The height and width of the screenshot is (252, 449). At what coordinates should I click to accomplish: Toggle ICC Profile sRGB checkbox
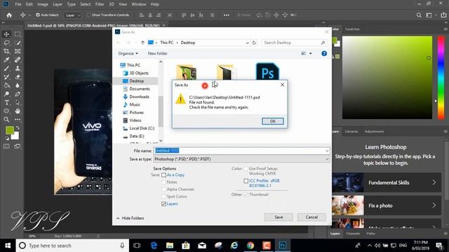pos(246,181)
